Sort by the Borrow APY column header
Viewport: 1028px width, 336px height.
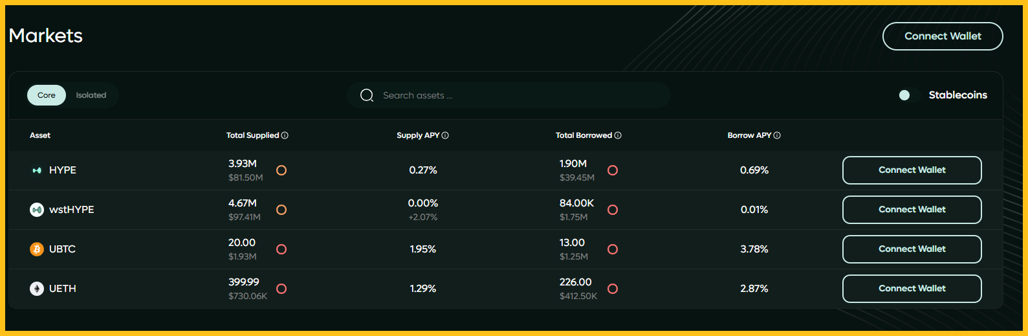click(x=749, y=135)
